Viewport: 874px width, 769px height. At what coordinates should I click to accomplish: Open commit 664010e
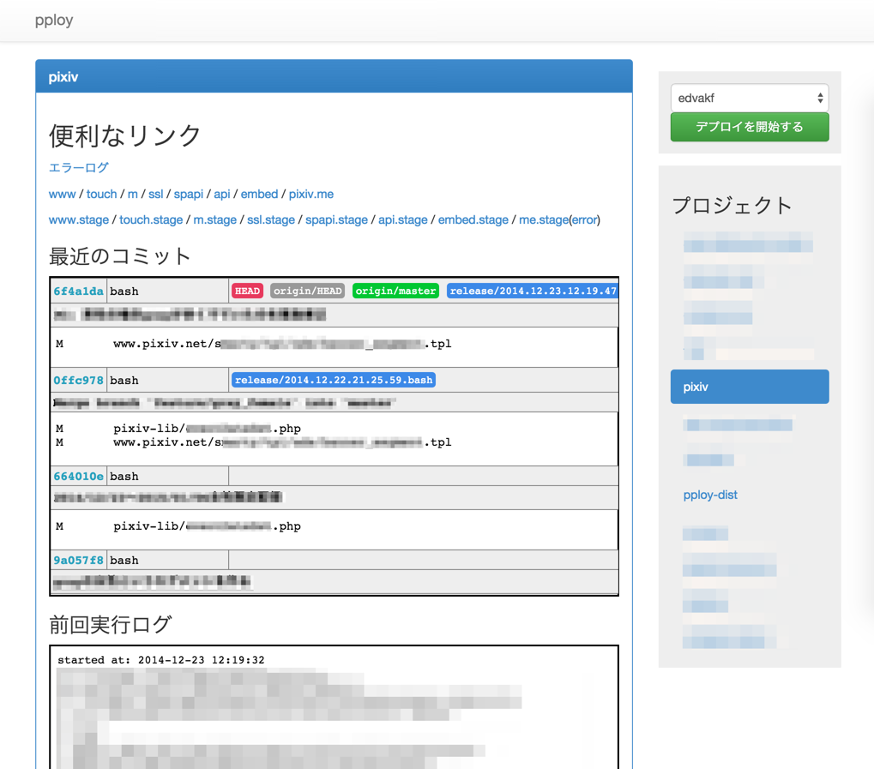point(79,477)
